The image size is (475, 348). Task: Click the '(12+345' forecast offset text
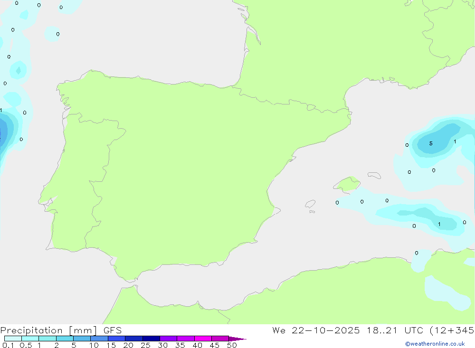point(452,330)
